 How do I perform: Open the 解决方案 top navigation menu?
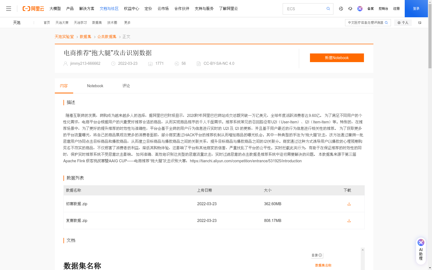pos(87,9)
